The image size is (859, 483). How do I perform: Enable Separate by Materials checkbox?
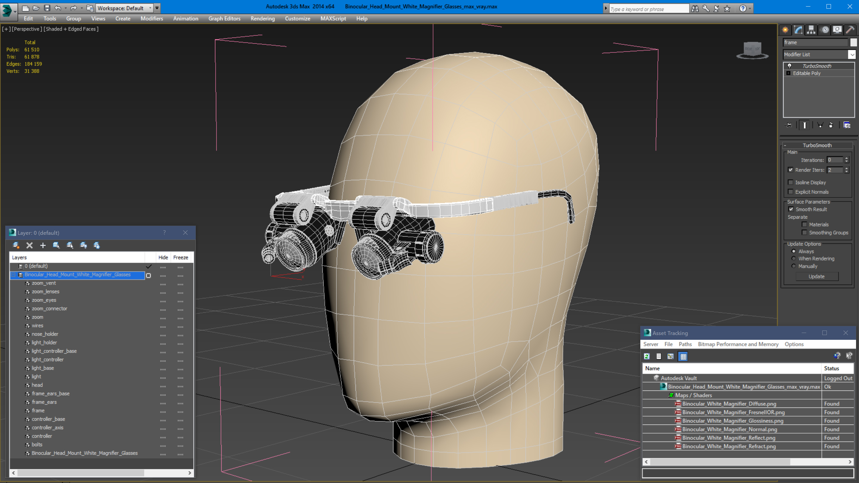(x=804, y=224)
